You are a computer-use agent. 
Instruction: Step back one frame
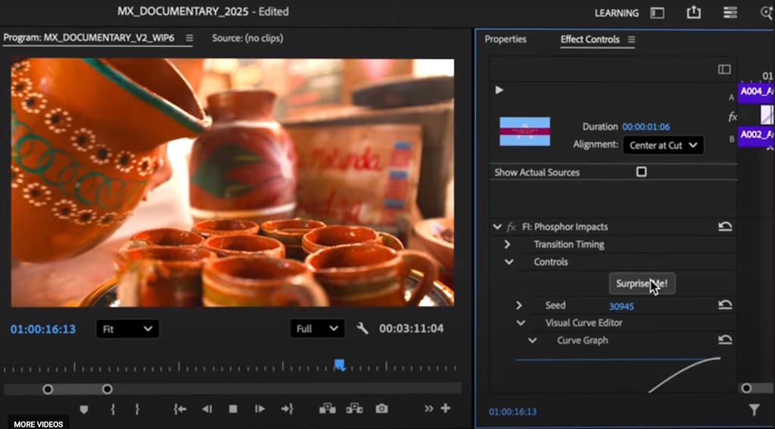pyautogui.click(x=207, y=409)
